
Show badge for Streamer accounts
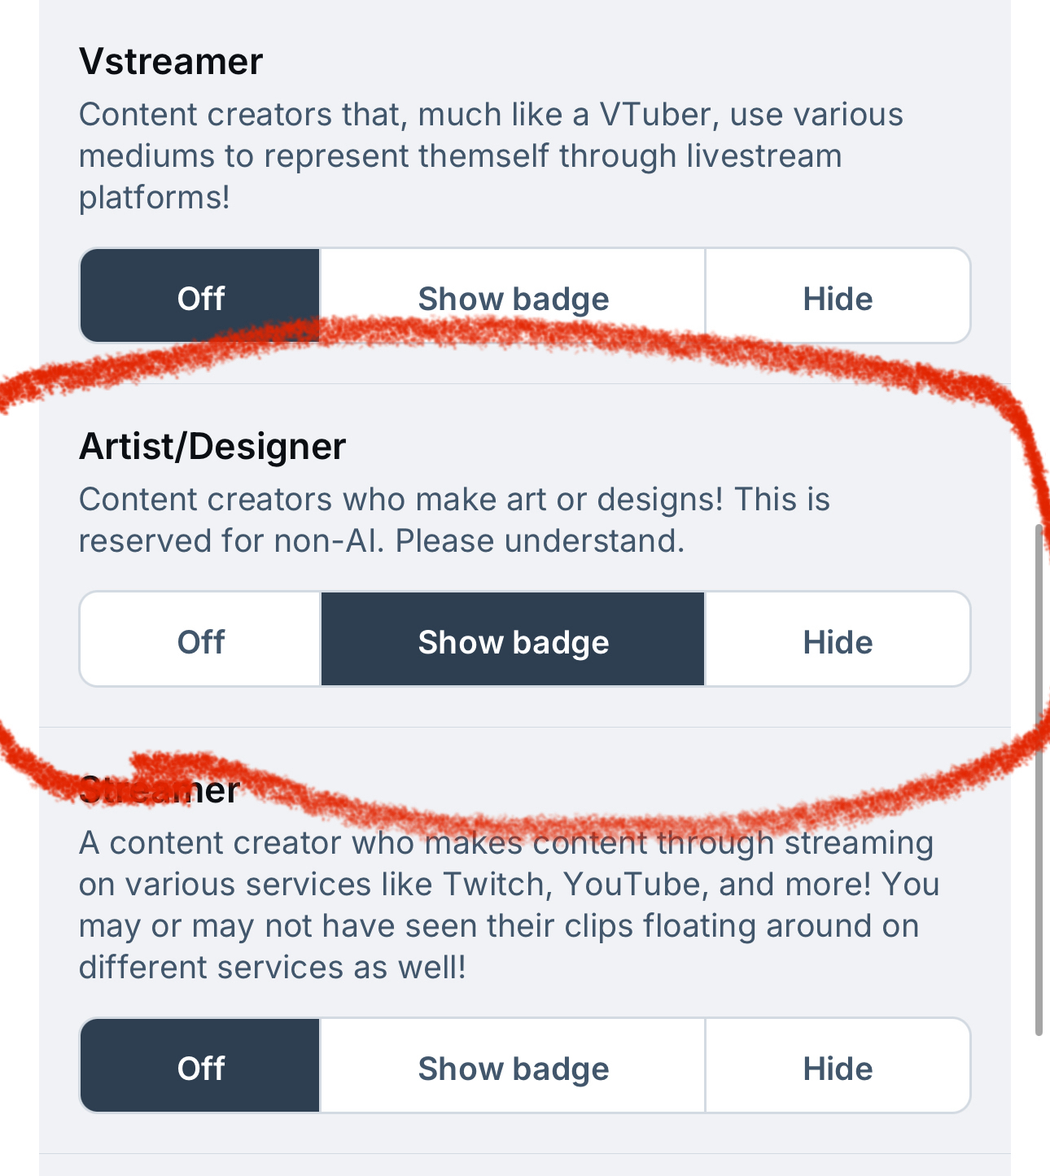point(513,1067)
